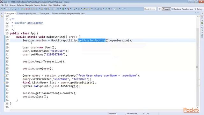
Task: Open the Navigate menu
Action: pyautogui.click(x=29, y=5)
